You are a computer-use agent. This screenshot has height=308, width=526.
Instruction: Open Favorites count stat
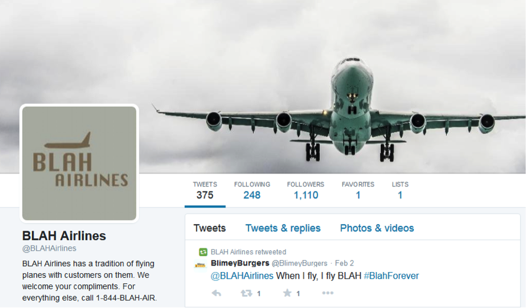pos(358,191)
